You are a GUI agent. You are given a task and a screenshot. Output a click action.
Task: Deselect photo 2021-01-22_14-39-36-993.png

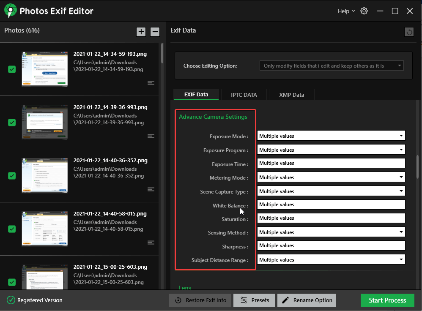(11, 123)
